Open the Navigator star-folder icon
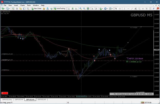Image resolution: width=160 pixels, height=104 pixels. [20, 9]
